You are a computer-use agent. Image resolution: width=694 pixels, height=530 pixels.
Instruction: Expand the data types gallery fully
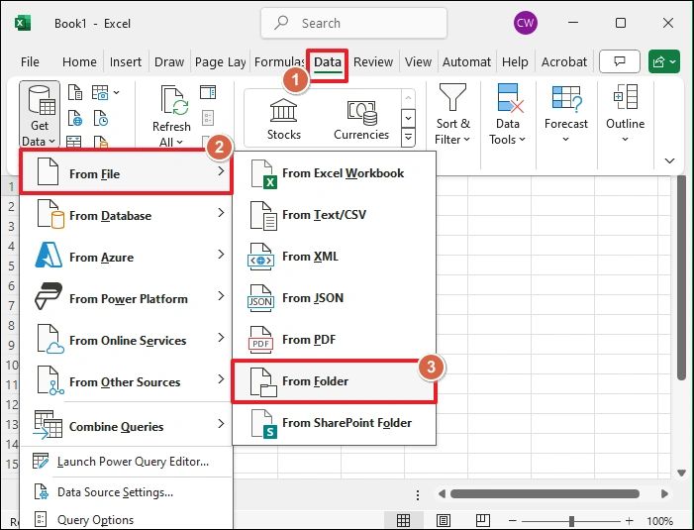[x=408, y=138]
